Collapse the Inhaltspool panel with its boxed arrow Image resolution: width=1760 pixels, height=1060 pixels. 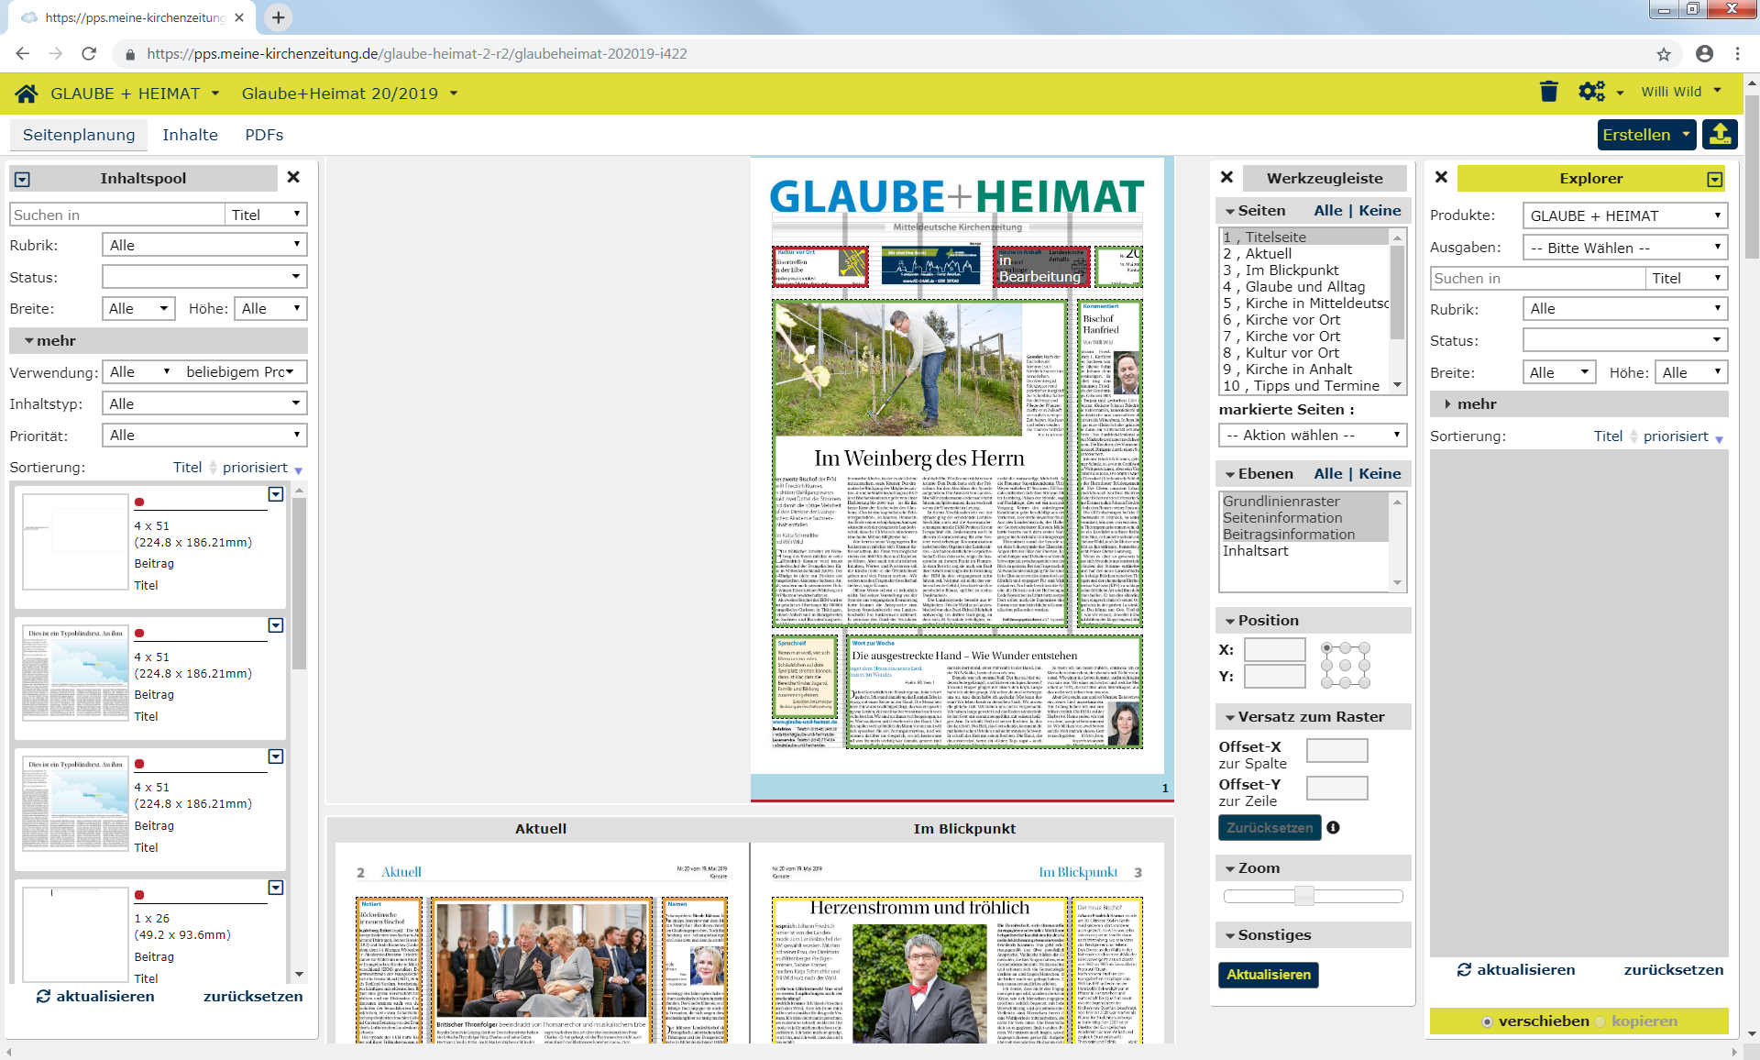pyautogui.click(x=23, y=180)
